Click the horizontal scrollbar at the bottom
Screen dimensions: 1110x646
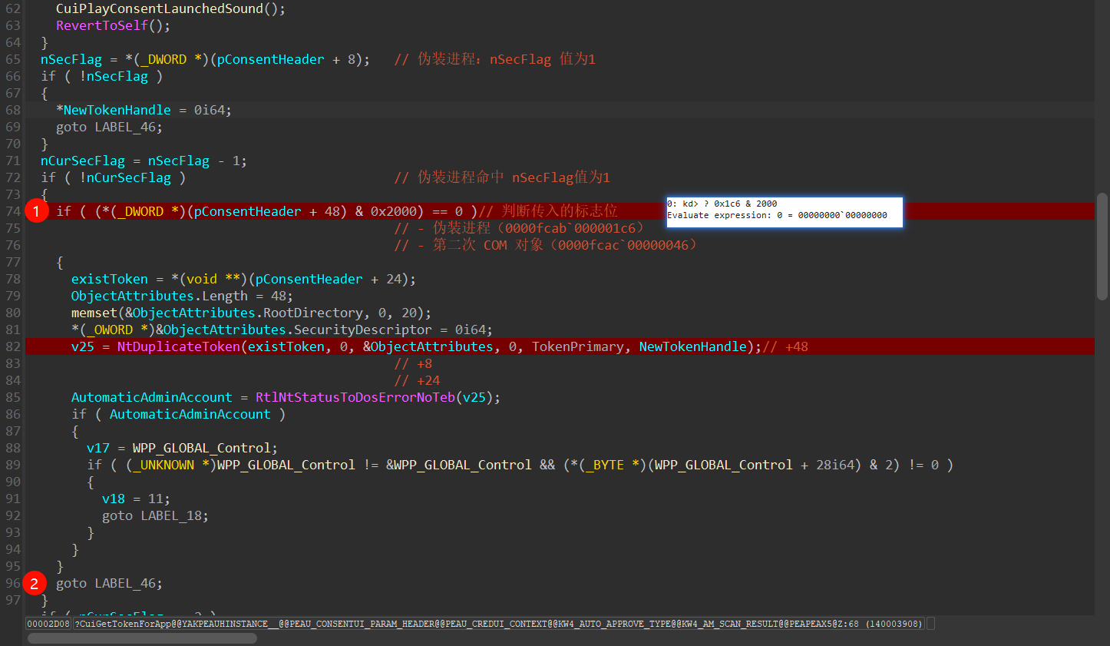coord(142,638)
